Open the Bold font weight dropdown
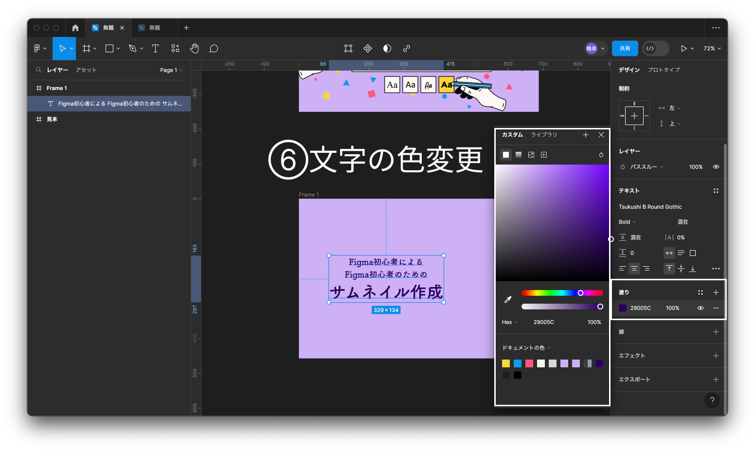This screenshot has width=755, height=452. point(628,222)
